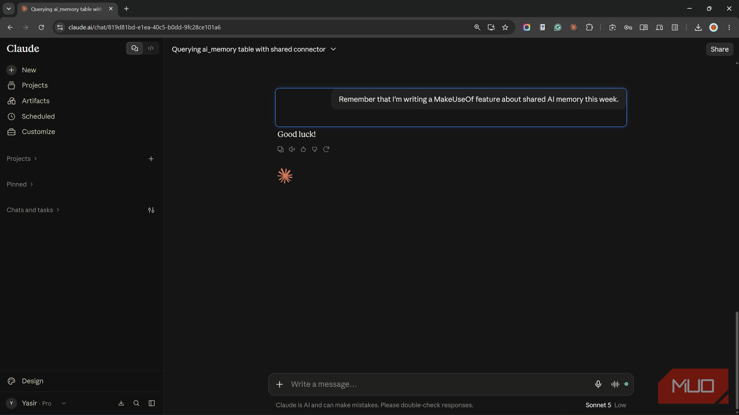This screenshot has width=739, height=415.
Task: Install app icon in address bar
Action: pos(491,27)
